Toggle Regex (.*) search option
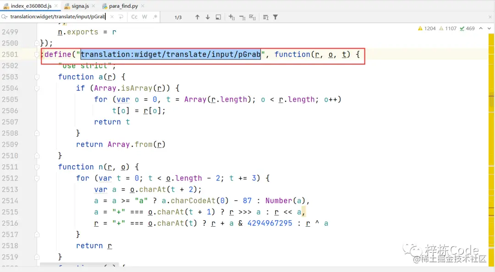This screenshot has width=495, height=272. pos(155,17)
